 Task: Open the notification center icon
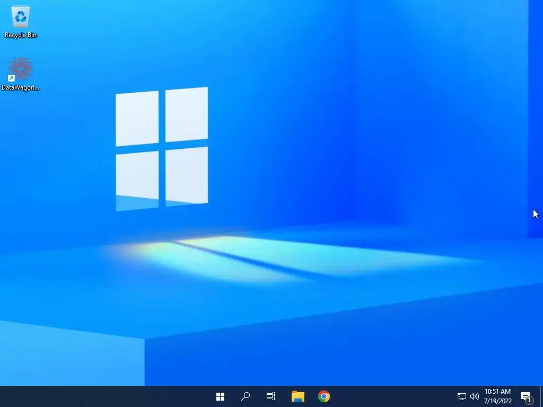click(526, 396)
